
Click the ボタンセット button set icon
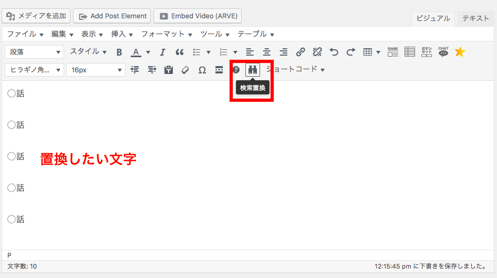point(427,52)
